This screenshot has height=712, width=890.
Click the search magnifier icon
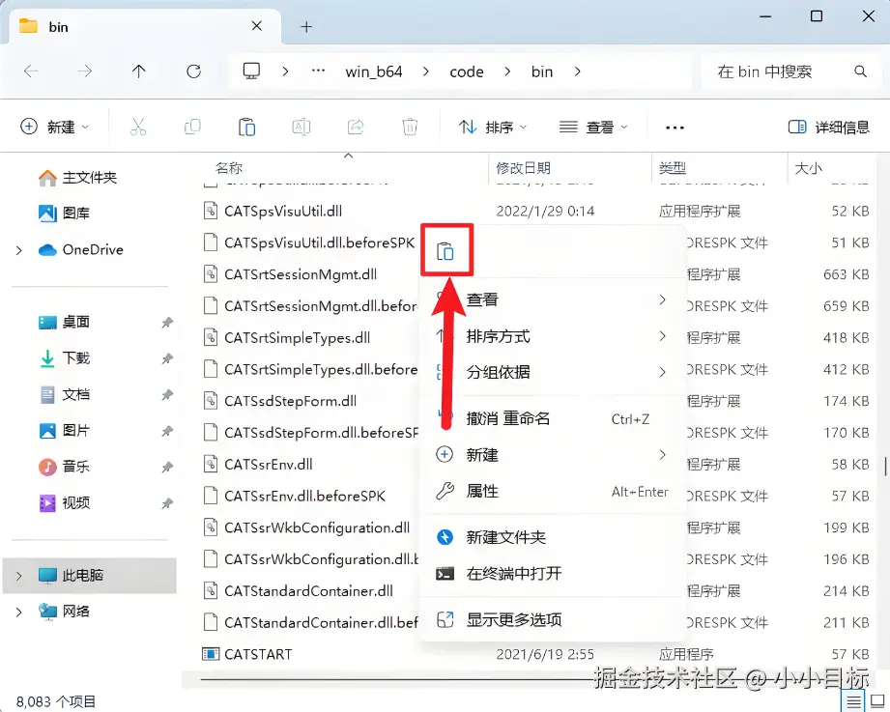pos(860,71)
